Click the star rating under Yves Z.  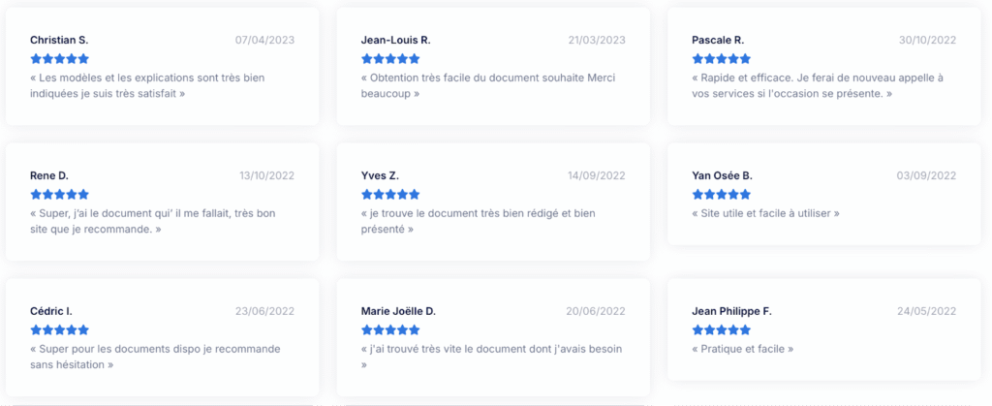tap(390, 195)
